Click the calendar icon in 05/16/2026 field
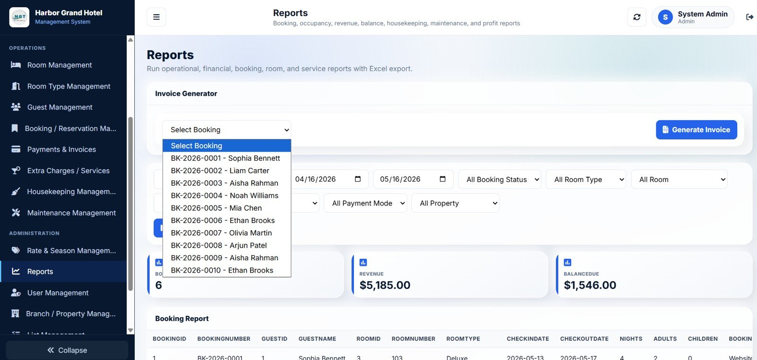This screenshot has width=757, height=360. click(x=442, y=179)
